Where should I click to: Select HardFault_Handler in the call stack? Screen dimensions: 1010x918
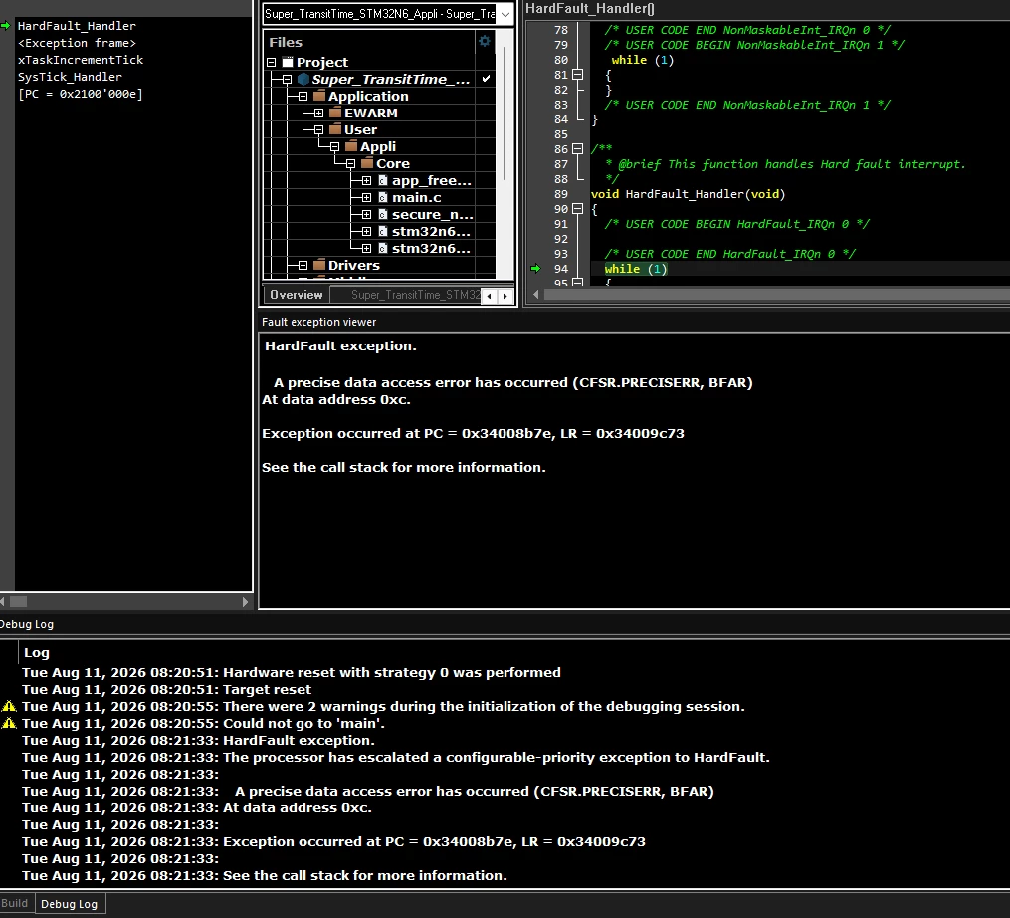tap(77, 26)
